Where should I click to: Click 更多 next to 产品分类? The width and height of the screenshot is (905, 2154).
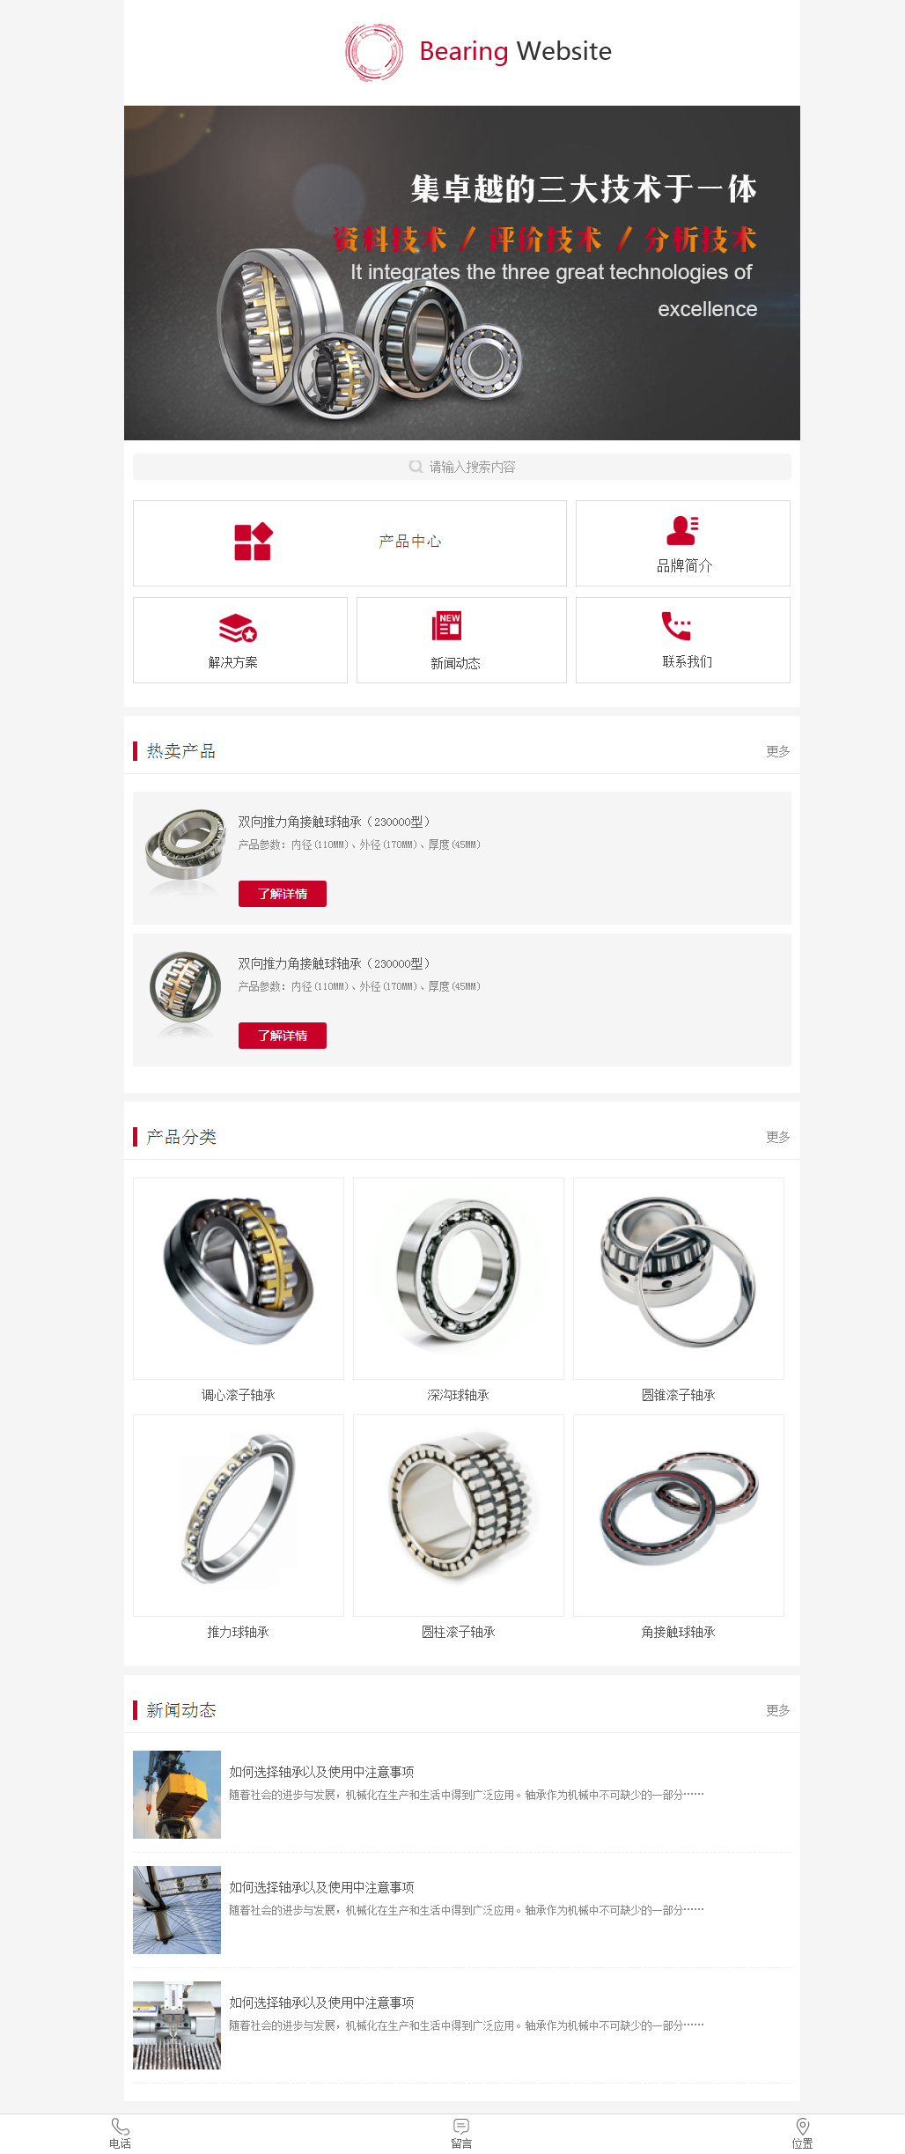777,1137
